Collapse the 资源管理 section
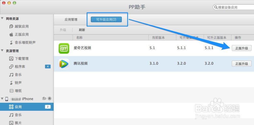The width and height of the screenshot is (254, 125). 2,50
